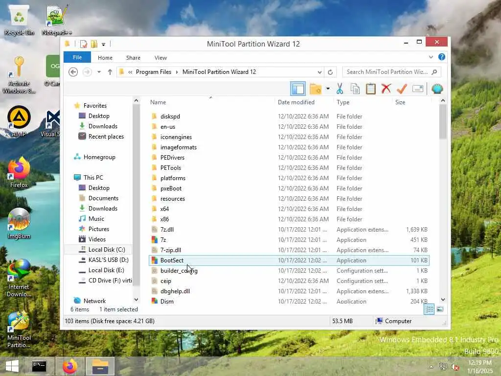501x376 pixels.
Task: Open the Share ribbon tab
Action: click(133, 58)
